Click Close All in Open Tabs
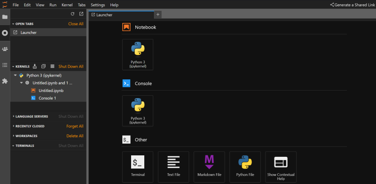376x184 pixels. [76, 24]
